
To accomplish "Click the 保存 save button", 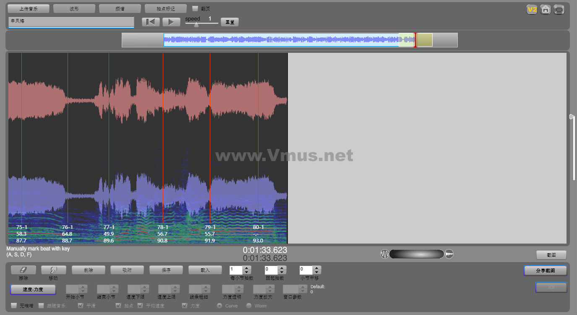I will point(166,270).
